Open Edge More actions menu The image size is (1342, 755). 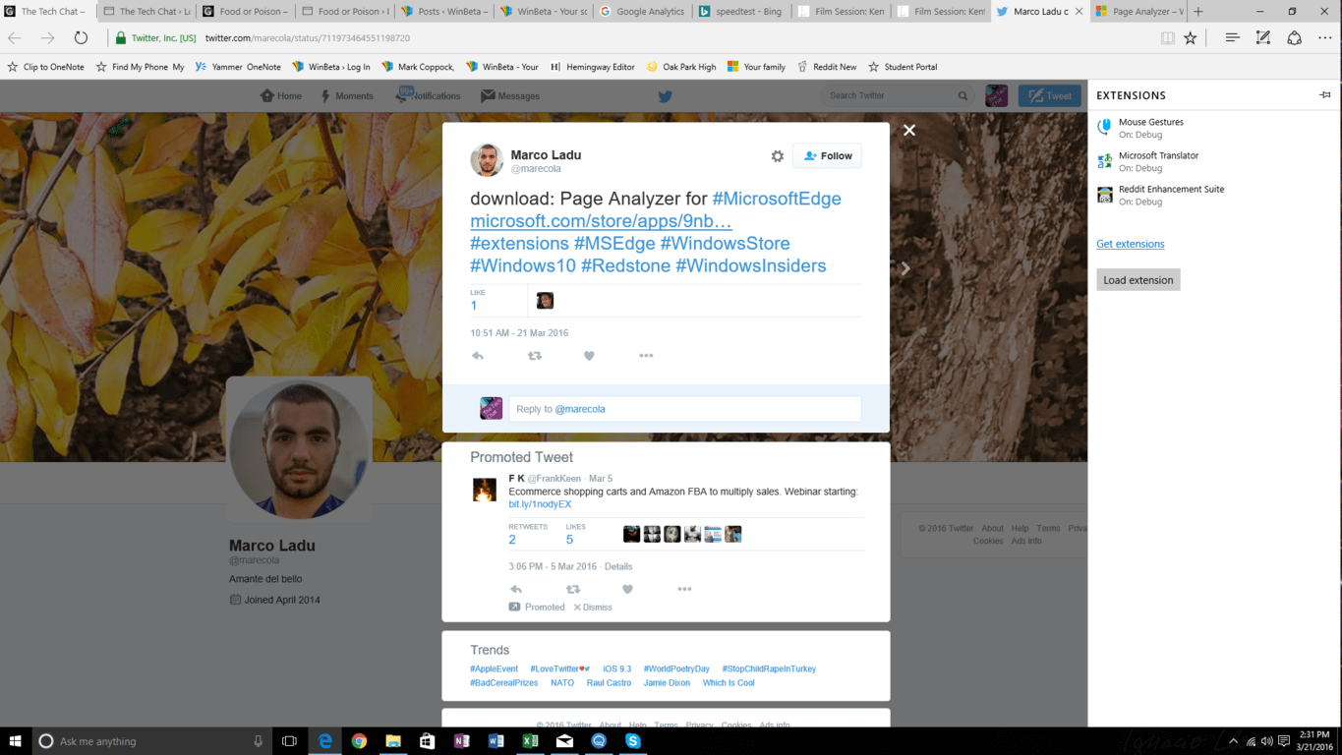[x=1324, y=37]
